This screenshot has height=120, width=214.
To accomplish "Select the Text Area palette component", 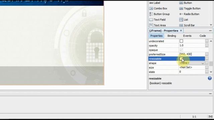I will click(x=157, y=25).
